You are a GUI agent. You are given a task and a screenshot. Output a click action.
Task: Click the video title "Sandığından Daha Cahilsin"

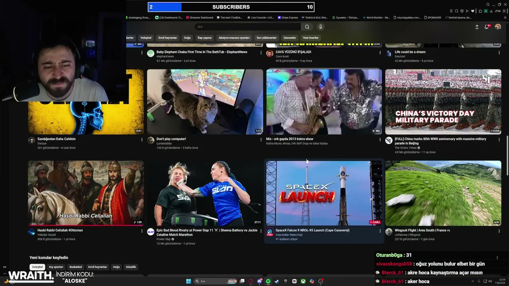tap(56, 139)
